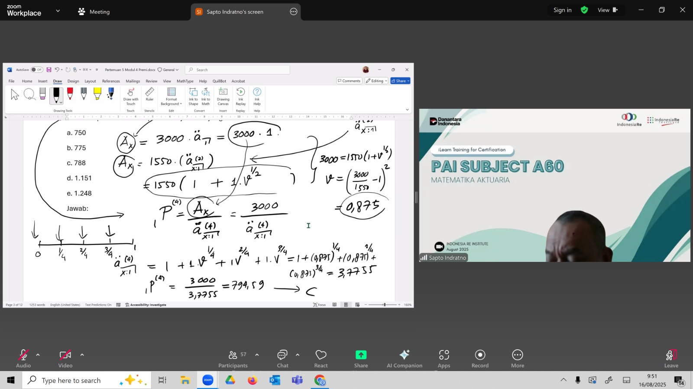Open the Zoom Workplace dropdown chevron
The image size is (693, 389).
58,11
